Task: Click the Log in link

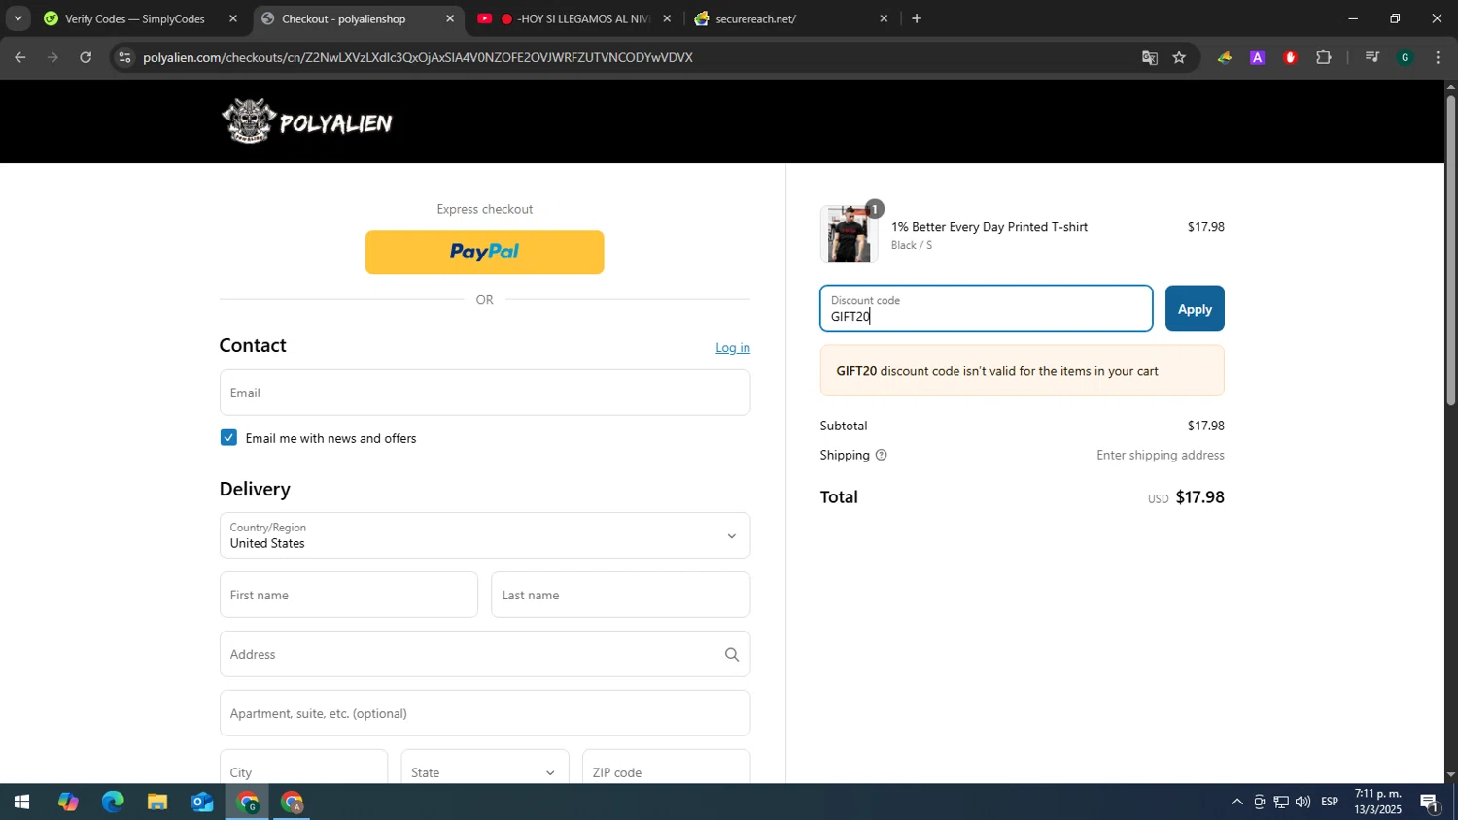Action: point(732,347)
